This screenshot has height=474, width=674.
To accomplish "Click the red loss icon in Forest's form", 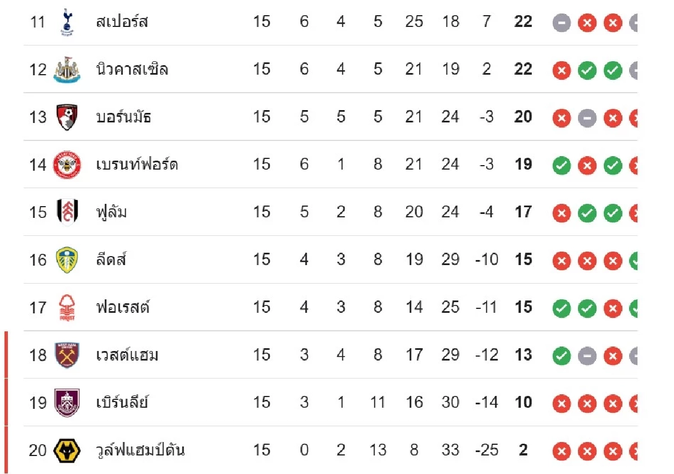I will click(613, 308).
